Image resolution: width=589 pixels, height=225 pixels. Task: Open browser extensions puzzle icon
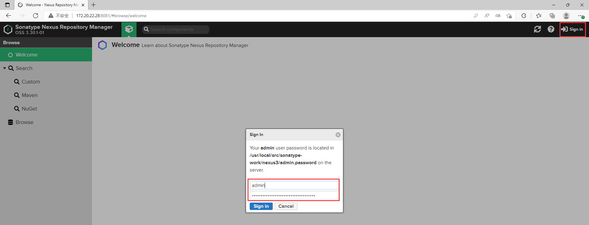click(524, 16)
